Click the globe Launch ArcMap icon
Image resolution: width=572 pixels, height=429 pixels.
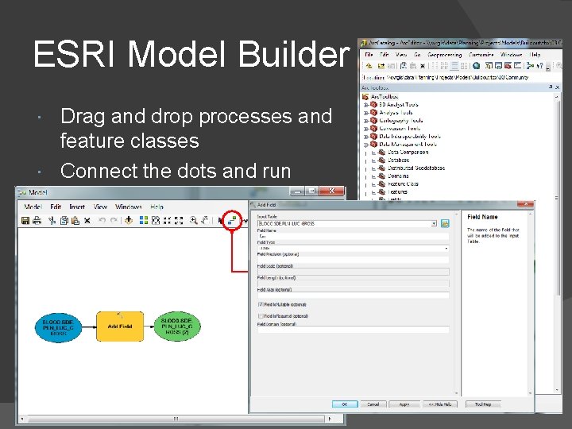point(476,66)
